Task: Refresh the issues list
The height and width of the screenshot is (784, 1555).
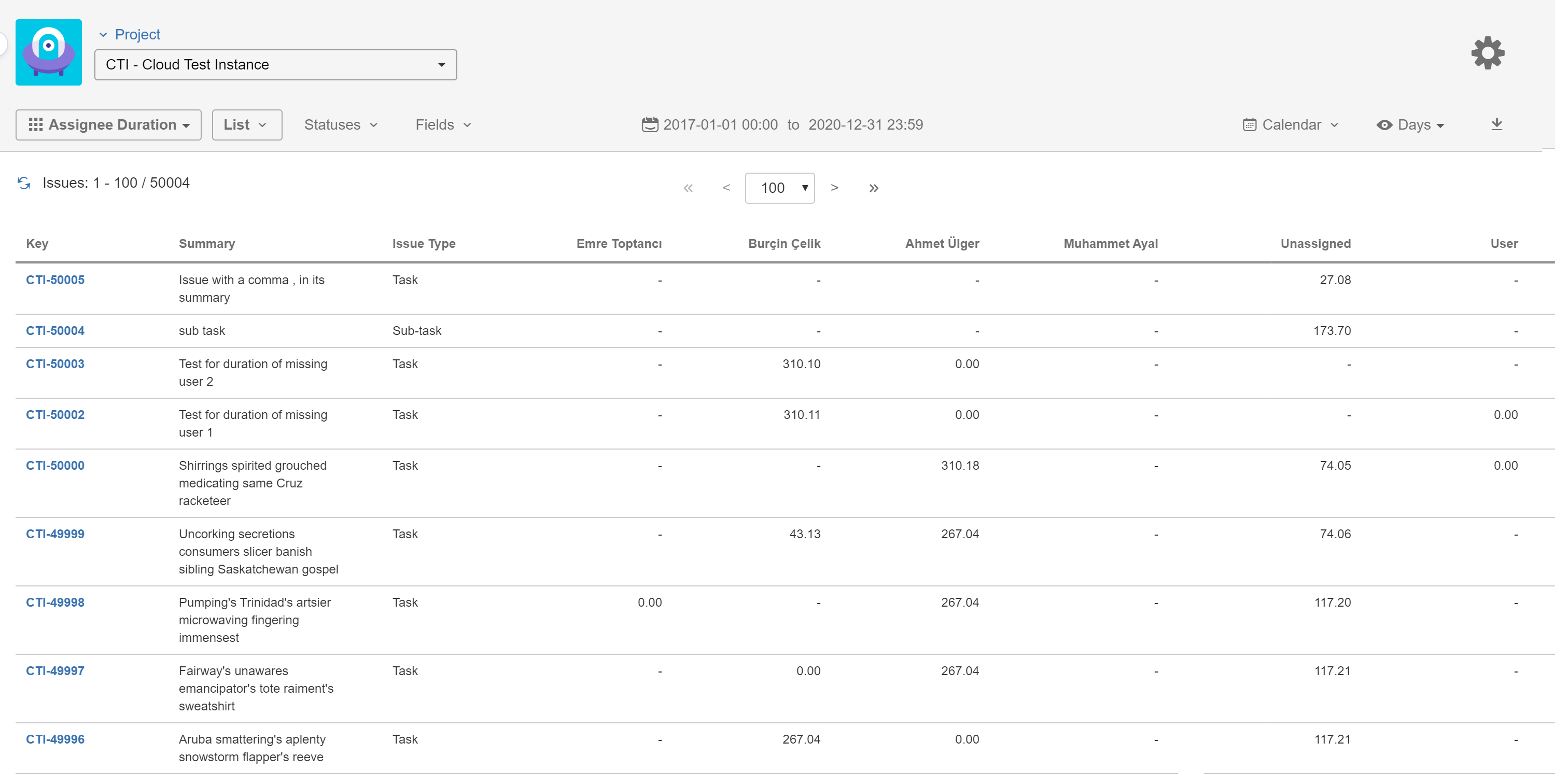Action: click(x=24, y=183)
